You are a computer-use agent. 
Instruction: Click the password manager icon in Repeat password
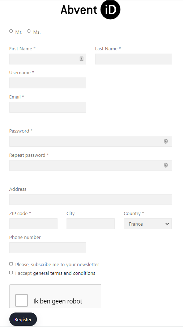(x=166, y=165)
